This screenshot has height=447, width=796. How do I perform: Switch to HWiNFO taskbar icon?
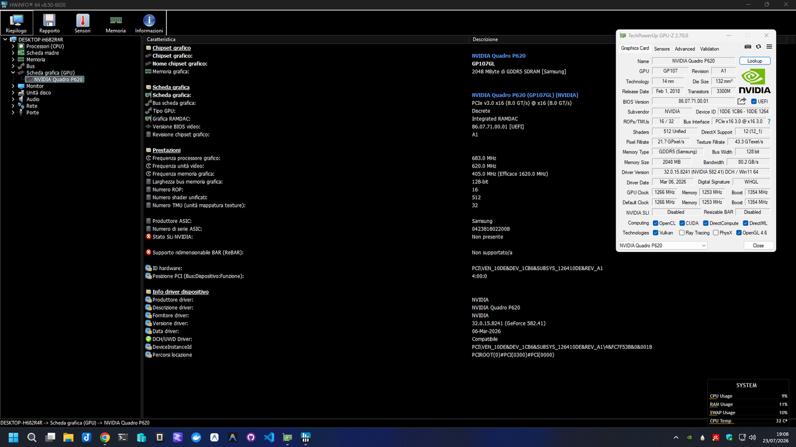tap(305, 437)
